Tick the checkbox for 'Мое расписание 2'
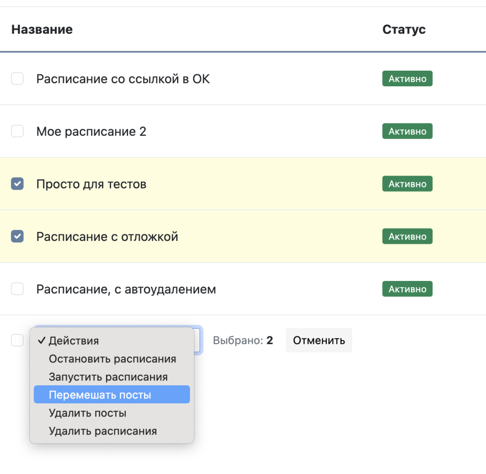Screen dimensions: 486x474 click(x=17, y=131)
